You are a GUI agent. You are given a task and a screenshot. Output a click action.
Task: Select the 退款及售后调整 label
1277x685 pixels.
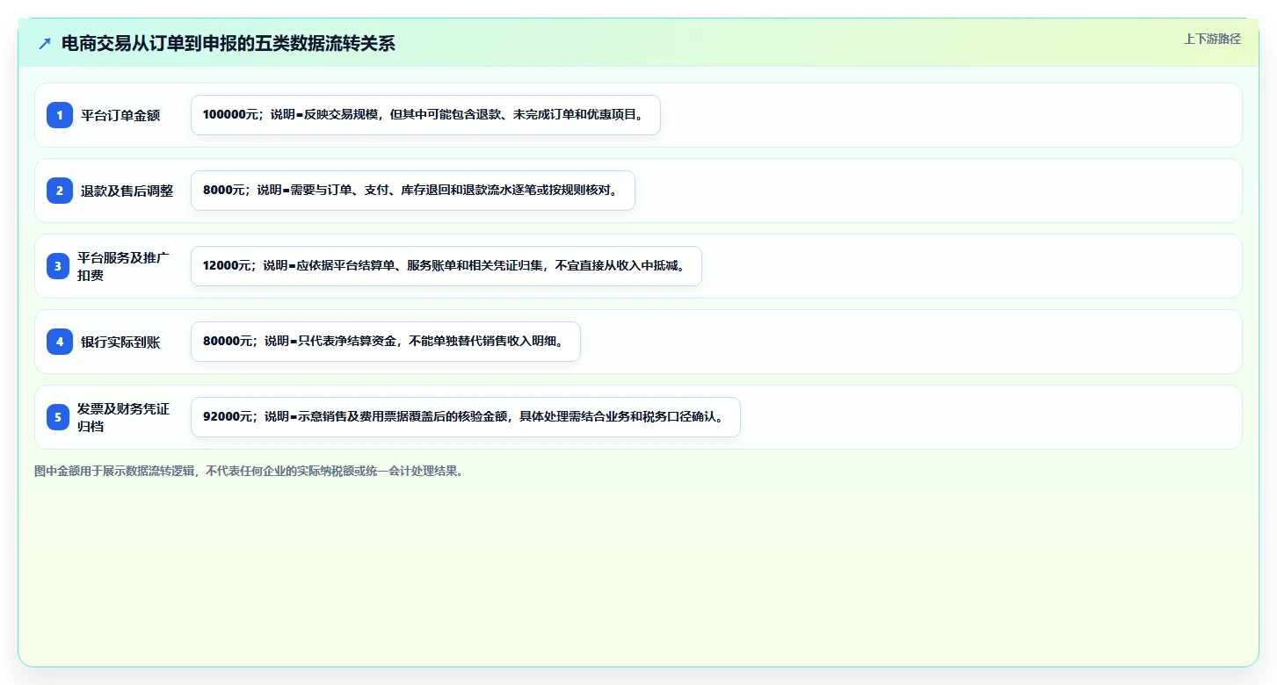(x=127, y=191)
